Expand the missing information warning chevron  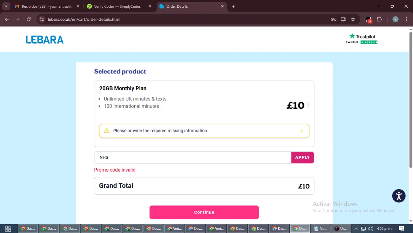[301, 131]
